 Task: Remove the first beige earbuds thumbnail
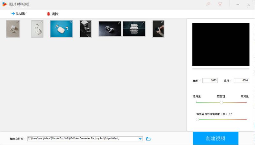[18, 22]
